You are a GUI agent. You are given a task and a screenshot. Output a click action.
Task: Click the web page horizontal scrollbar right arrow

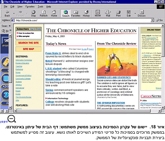tap(160, 111)
